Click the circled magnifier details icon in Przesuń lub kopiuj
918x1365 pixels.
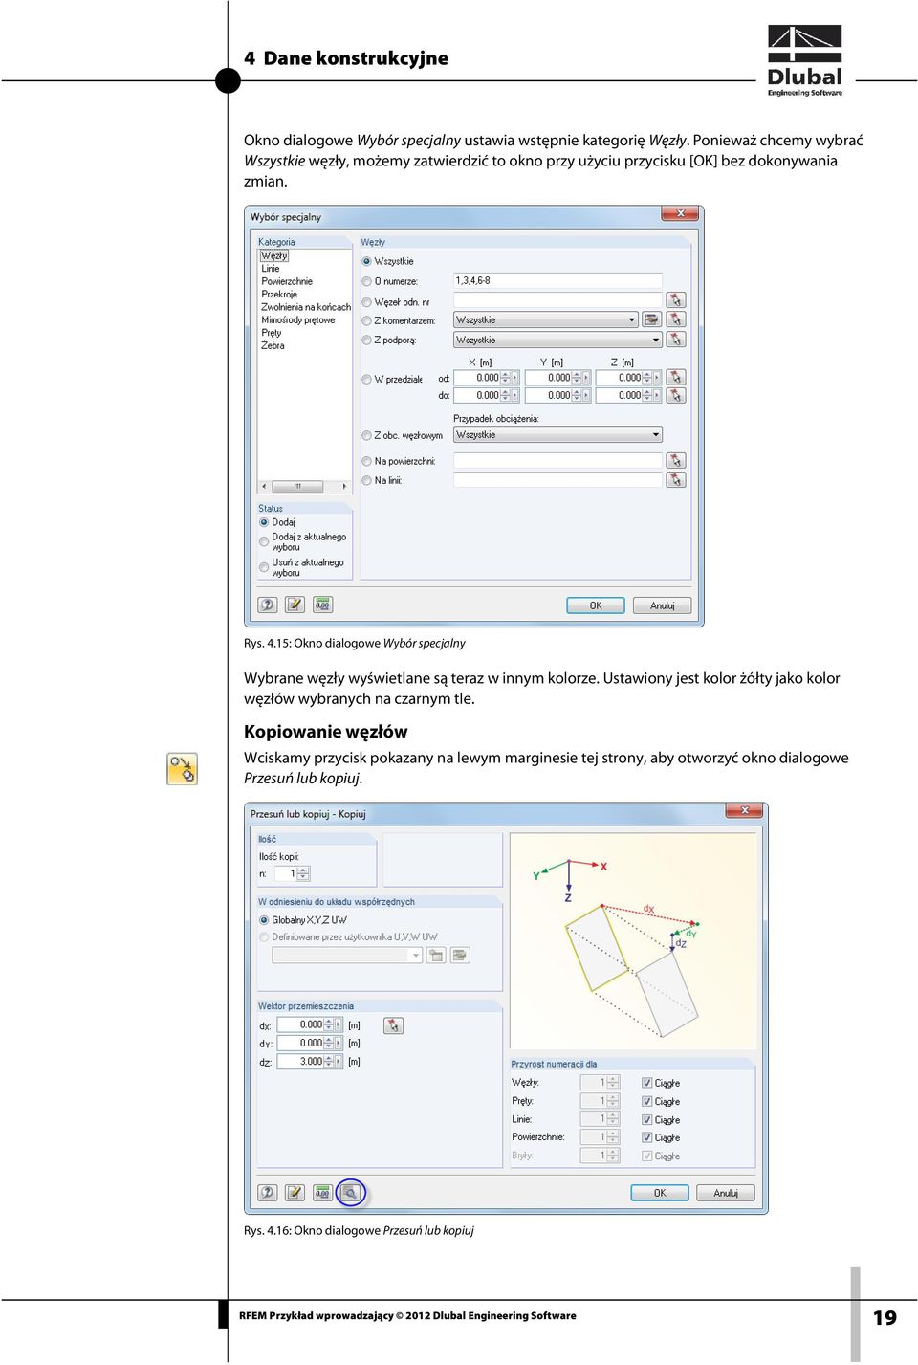pyautogui.click(x=351, y=1193)
